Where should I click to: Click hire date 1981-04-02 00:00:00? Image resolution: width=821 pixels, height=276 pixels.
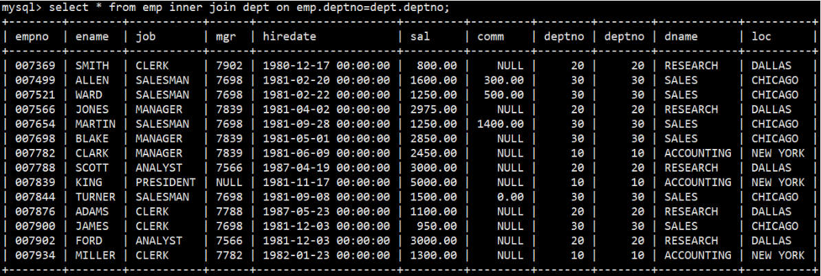(x=326, y=110)
